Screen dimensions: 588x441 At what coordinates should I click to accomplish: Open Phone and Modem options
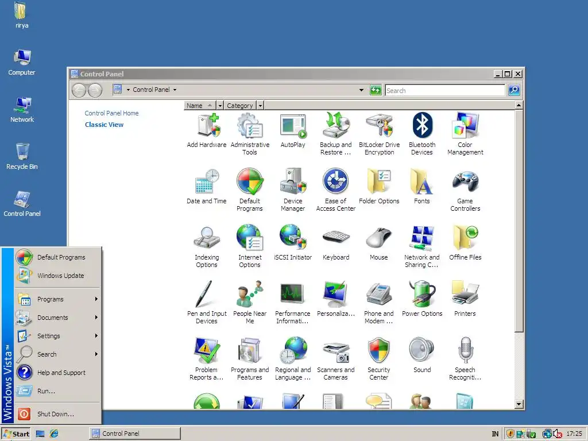[379, 303]
